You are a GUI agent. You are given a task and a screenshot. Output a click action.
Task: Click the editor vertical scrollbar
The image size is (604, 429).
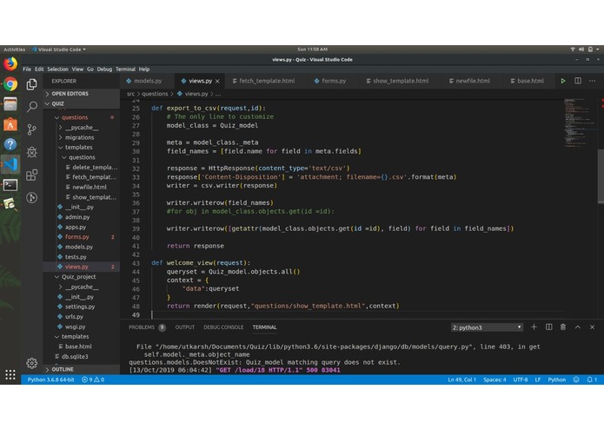[601, 176]
